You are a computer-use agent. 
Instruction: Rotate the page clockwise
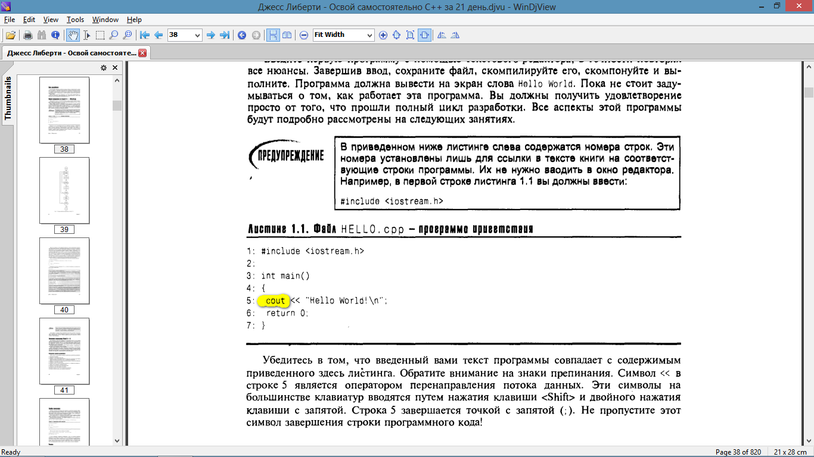point(455,35)
